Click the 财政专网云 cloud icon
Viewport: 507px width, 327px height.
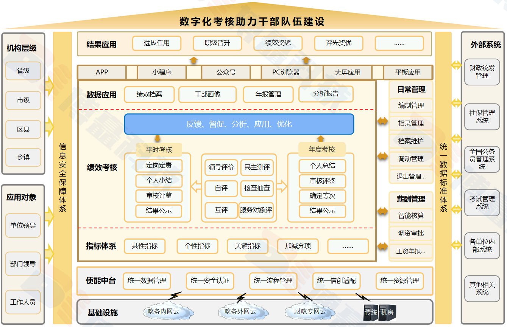click(x=309, y=312)
